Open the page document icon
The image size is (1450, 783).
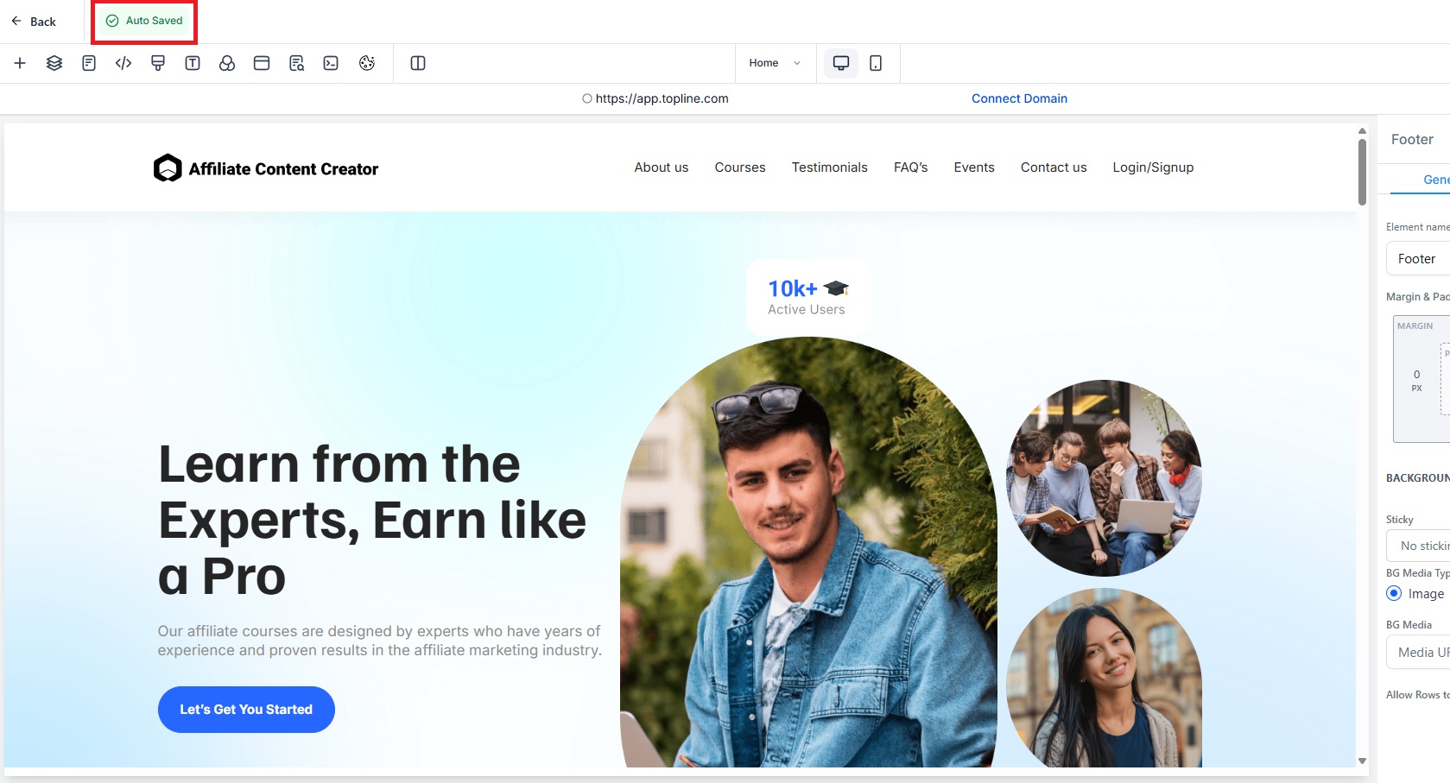pyautogui.click(x=89, y=63)
